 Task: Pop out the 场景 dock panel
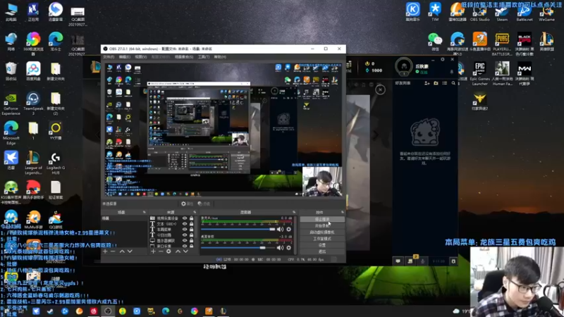tap(145, 213)
